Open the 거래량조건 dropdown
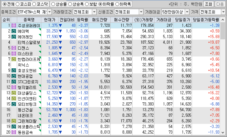 tap(94, 12)
